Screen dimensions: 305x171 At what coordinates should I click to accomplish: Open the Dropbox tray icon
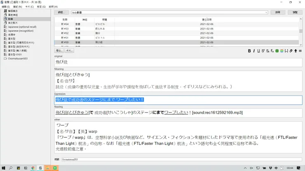pos(270,168)
